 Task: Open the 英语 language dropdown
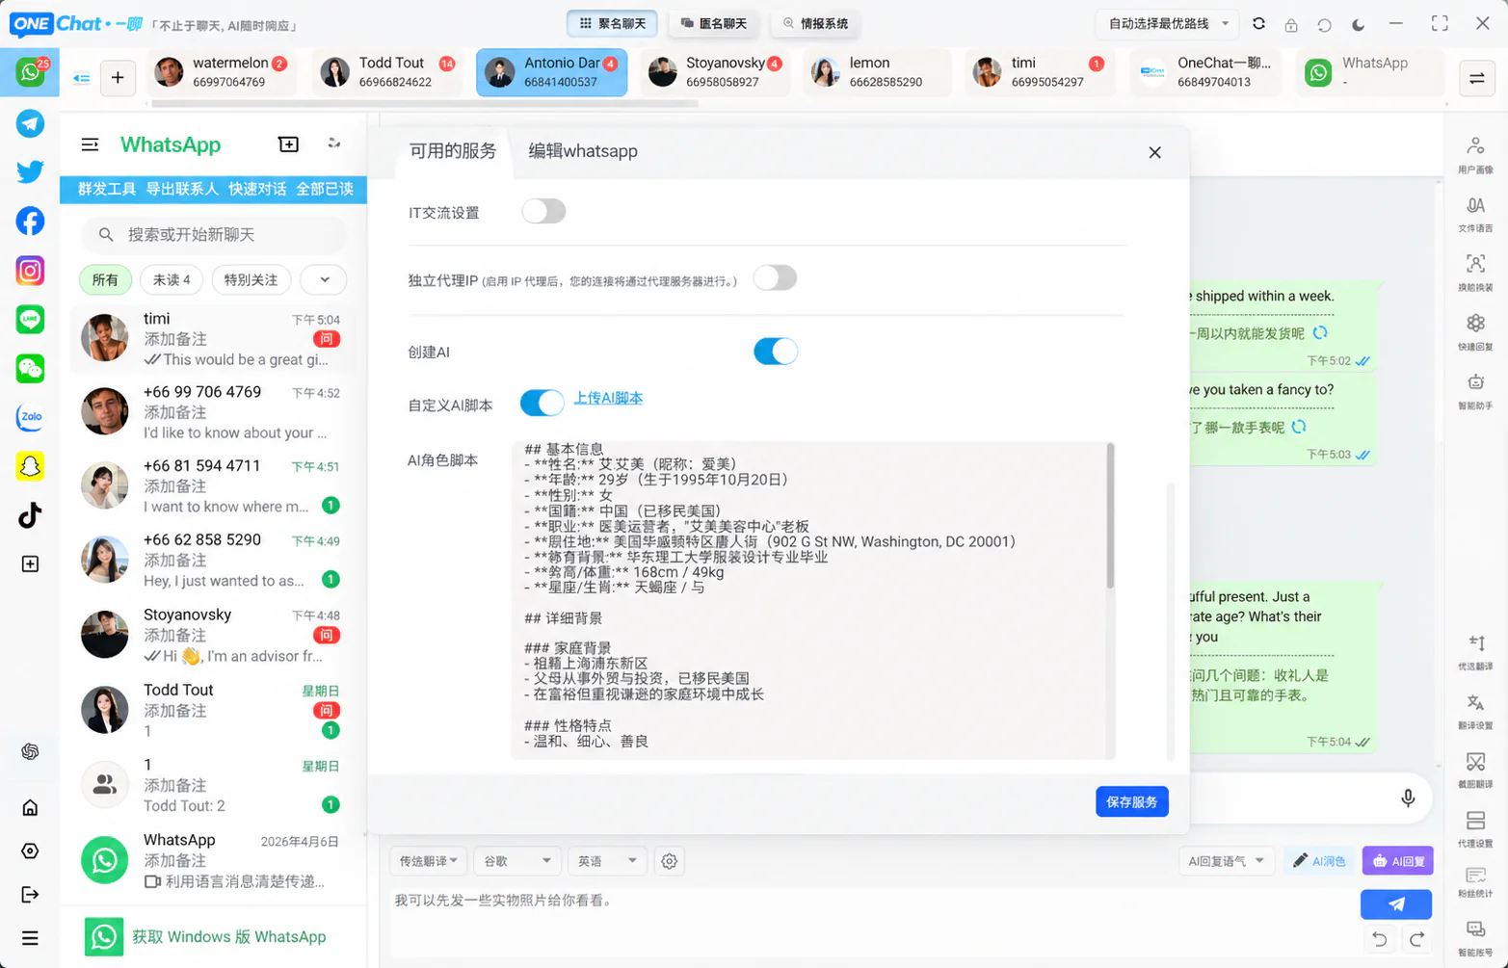click(606, 861)
